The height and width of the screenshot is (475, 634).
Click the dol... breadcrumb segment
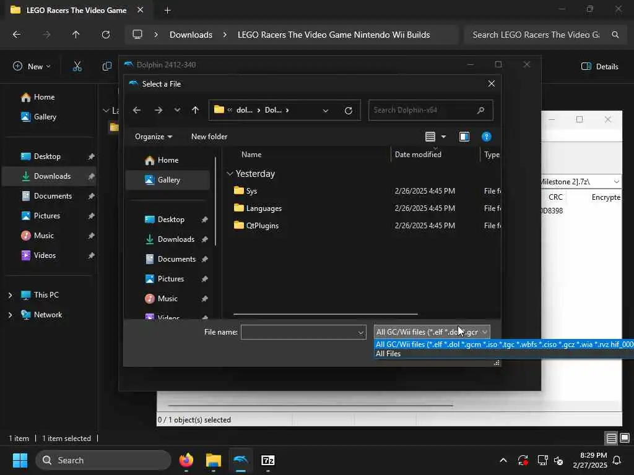pos(244,110)
